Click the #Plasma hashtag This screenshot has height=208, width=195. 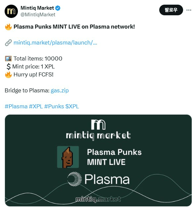pyautogui.click(x=16, y=106)
